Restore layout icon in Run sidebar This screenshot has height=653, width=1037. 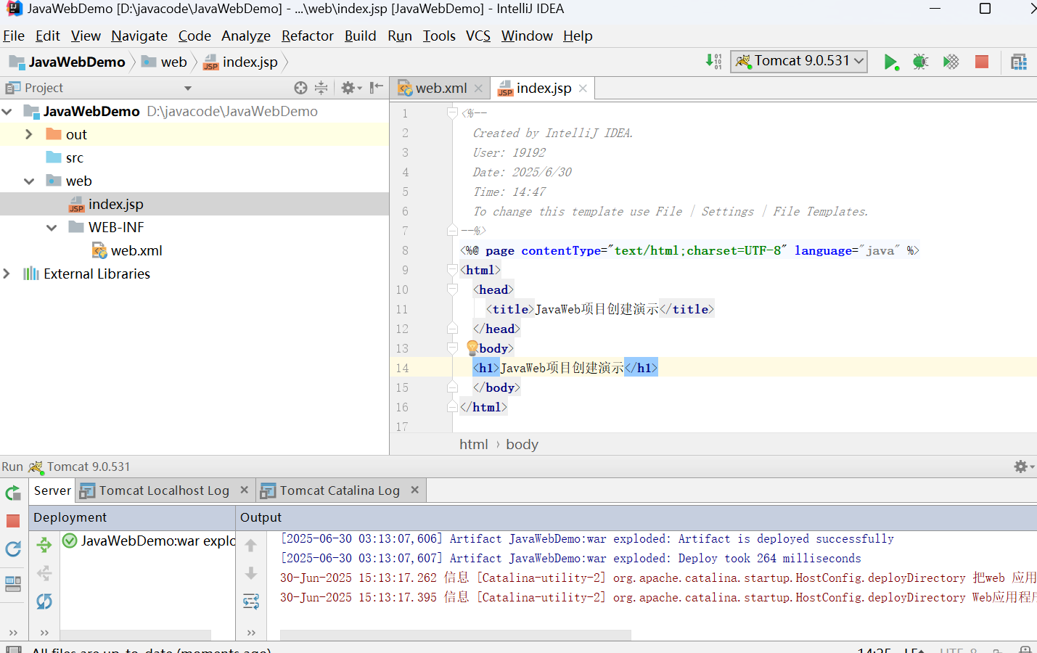click(13, 584)
